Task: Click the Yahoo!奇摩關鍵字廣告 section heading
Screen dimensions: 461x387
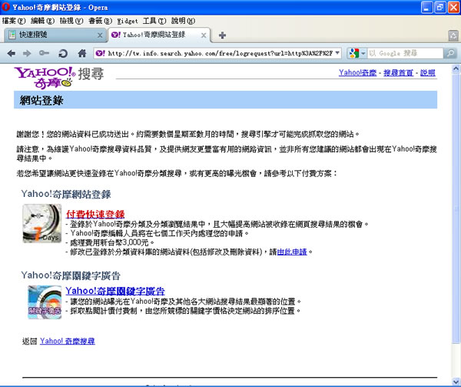Action: tap(71, 275)
